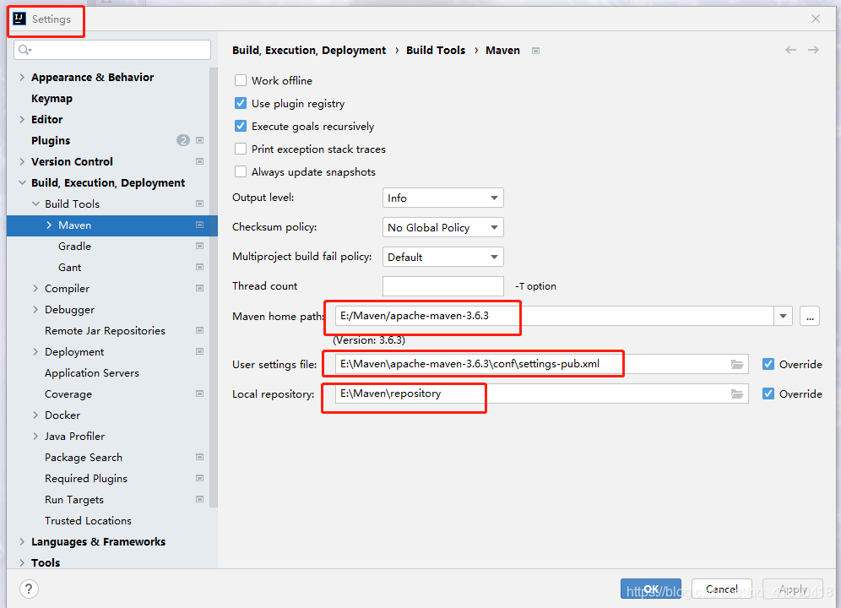Screen dimensions: 841x608
Task: Click project-level icon in the Package Search row
Action: 199,457
